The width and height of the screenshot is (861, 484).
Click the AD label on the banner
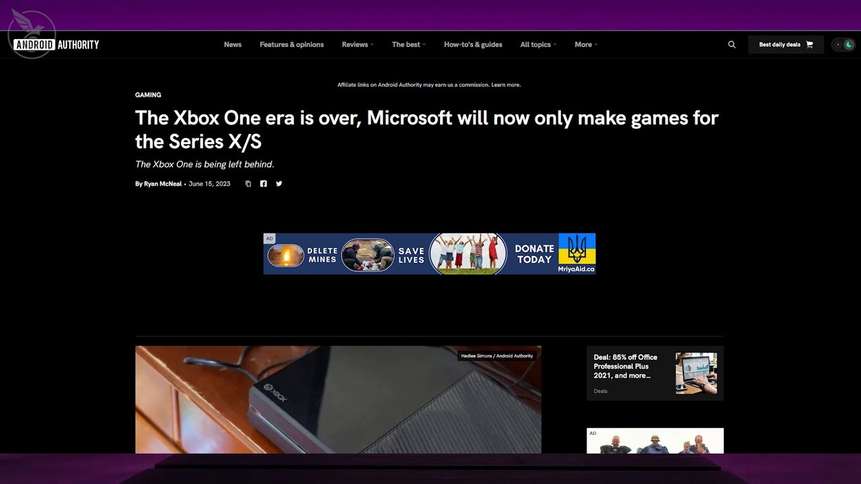click(x=269, y=239)
